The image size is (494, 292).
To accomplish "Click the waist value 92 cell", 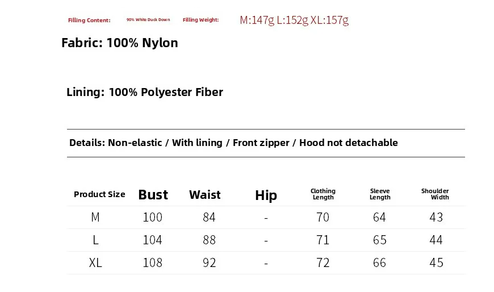I will tap(210, 263).
